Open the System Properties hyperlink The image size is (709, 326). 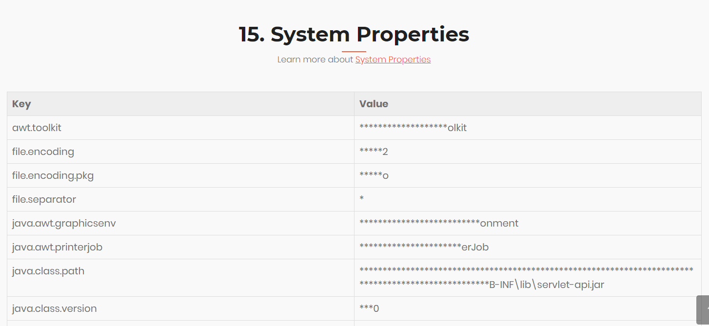click(x=393, y=59)
